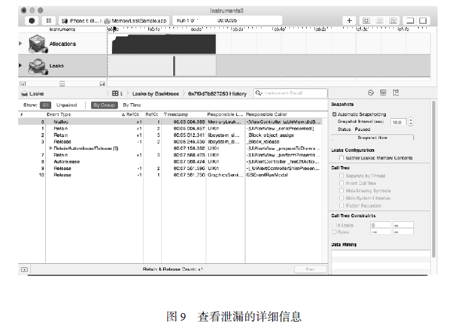Enable the Separate by Thread checkbox
The image size is (472, 332).
click(341, 175)
